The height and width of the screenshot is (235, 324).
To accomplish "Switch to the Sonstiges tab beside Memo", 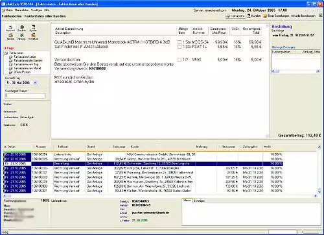I will [199, 201].
